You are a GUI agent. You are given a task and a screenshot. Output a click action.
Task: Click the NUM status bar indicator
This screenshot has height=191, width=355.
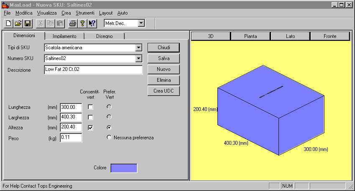click(287, 186)
